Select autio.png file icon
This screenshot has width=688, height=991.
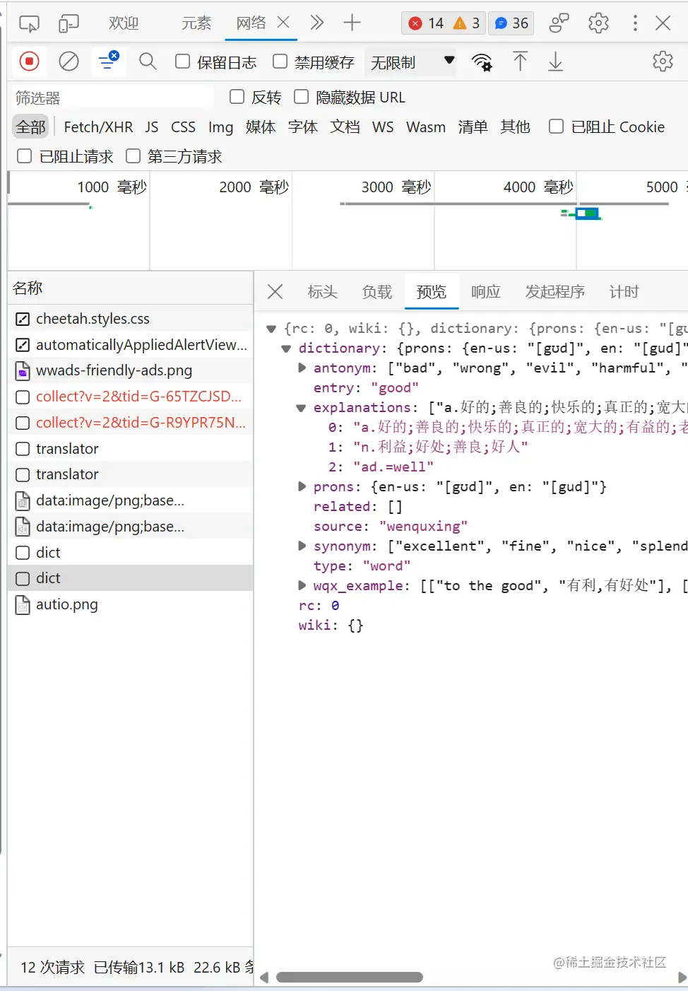[x=23, y=605]
